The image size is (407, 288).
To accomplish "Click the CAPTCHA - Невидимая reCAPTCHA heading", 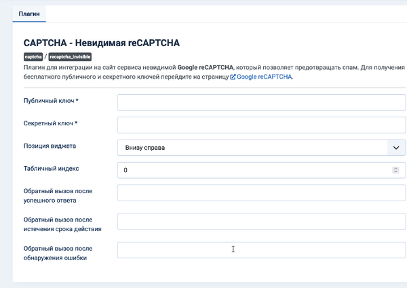I will [102, 43].
